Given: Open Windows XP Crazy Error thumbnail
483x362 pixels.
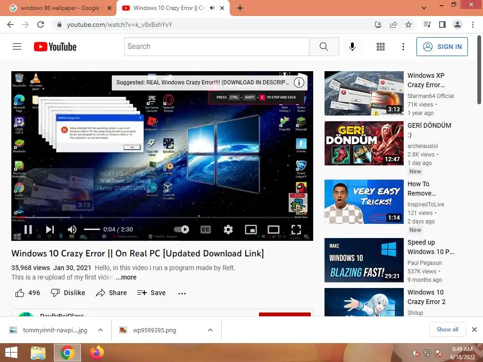Looking at the screenshot, I should pos(364,93).
